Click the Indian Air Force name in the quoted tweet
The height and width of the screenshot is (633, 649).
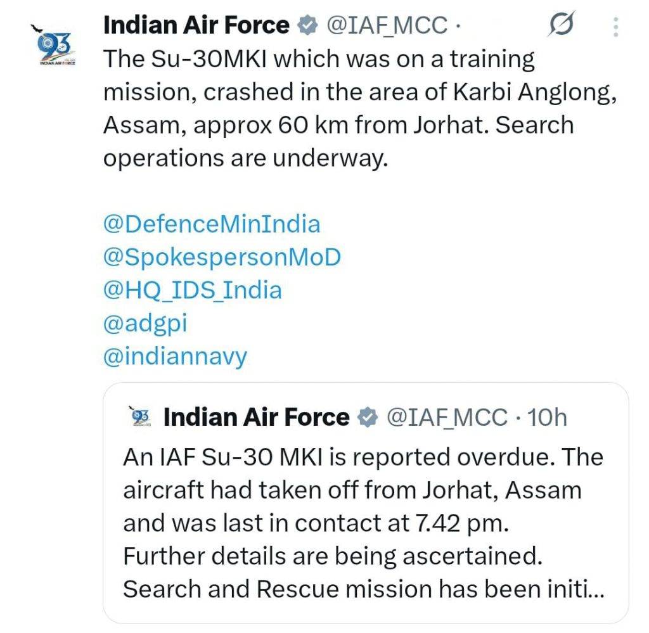pyautogui.click(x=256, y=417)
